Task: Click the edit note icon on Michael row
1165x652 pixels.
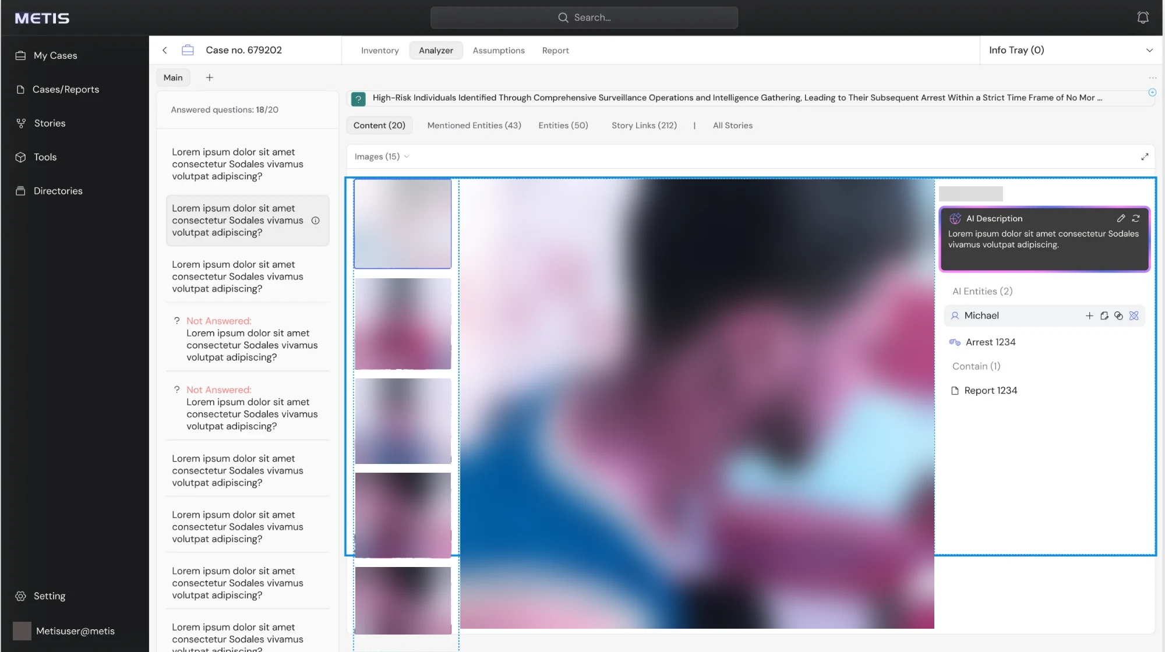Action: (1104, 316)
